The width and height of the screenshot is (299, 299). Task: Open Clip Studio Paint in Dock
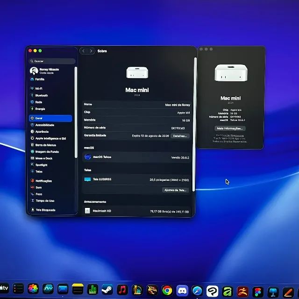[212, 291]
